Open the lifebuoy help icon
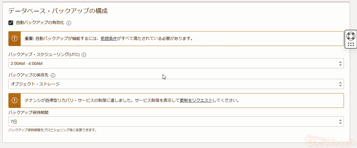The image size is (357, 148). pos(351,36)
